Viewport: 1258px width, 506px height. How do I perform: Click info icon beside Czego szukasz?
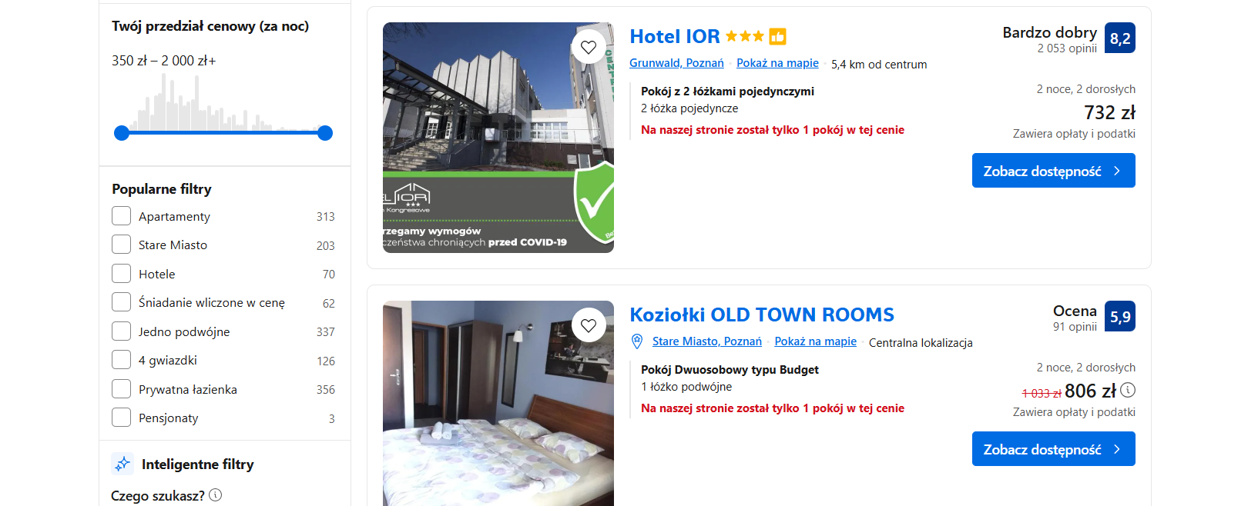[x=216, y=495]
